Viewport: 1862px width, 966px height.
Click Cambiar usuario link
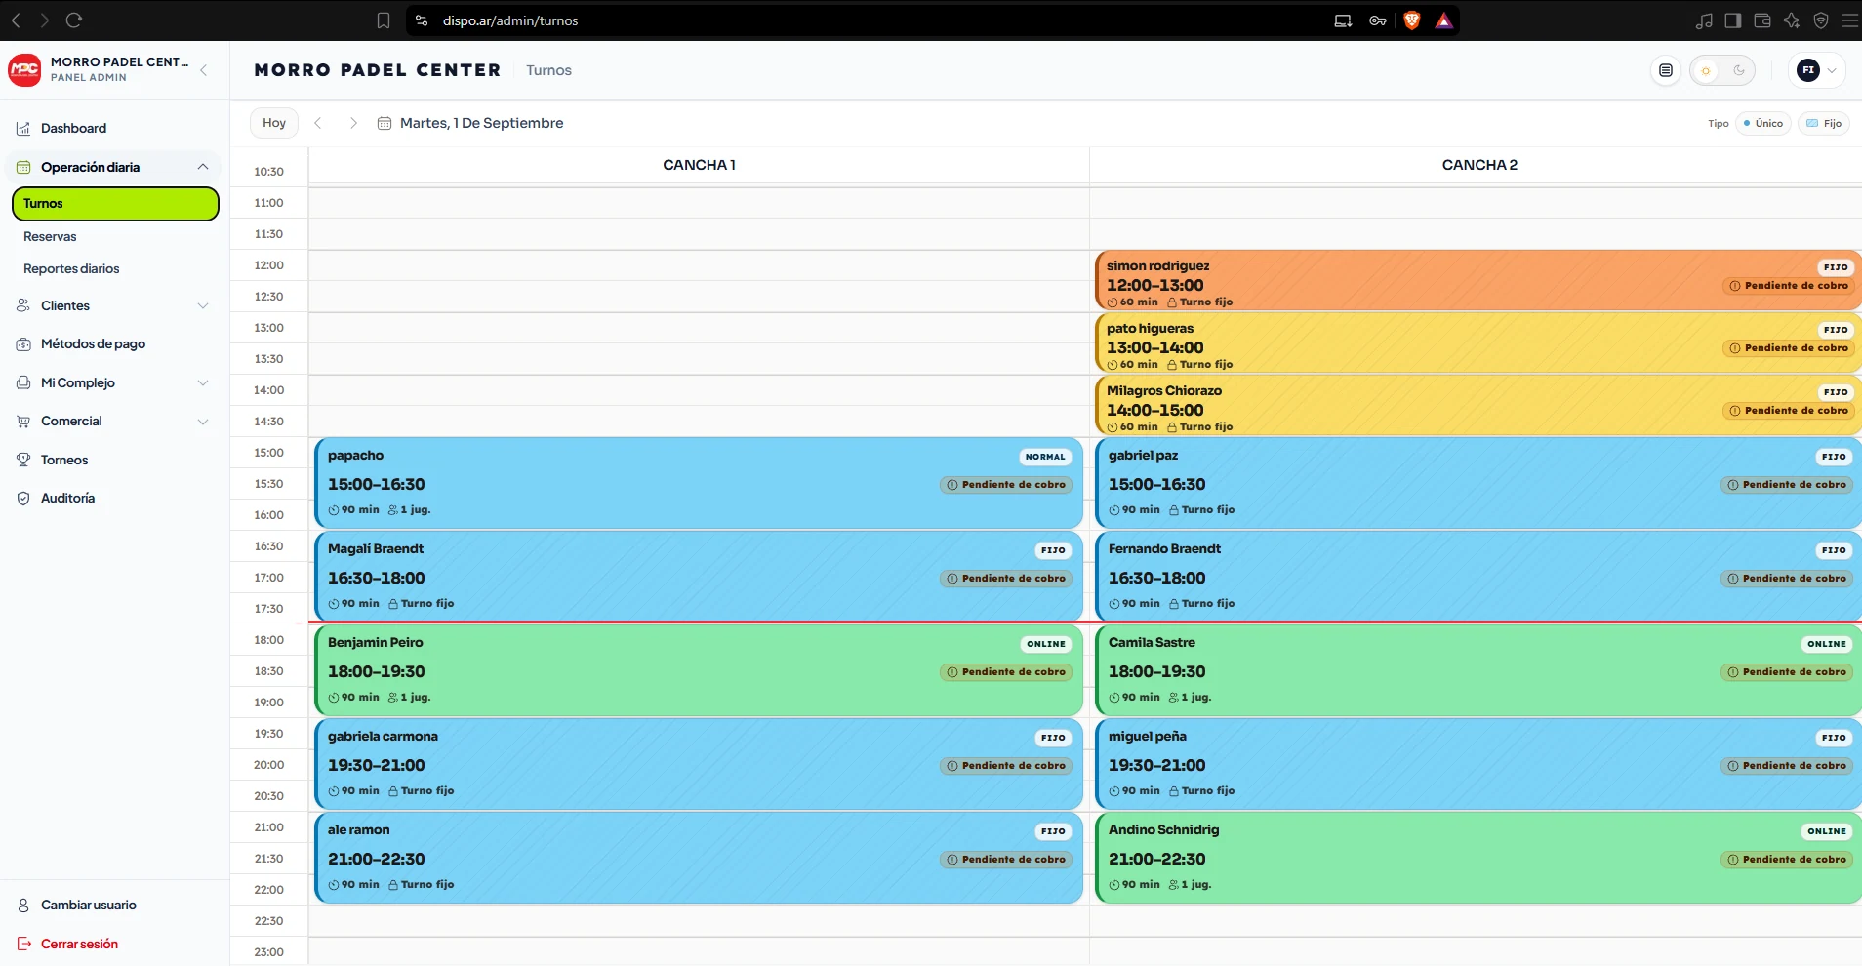[89, 906]
